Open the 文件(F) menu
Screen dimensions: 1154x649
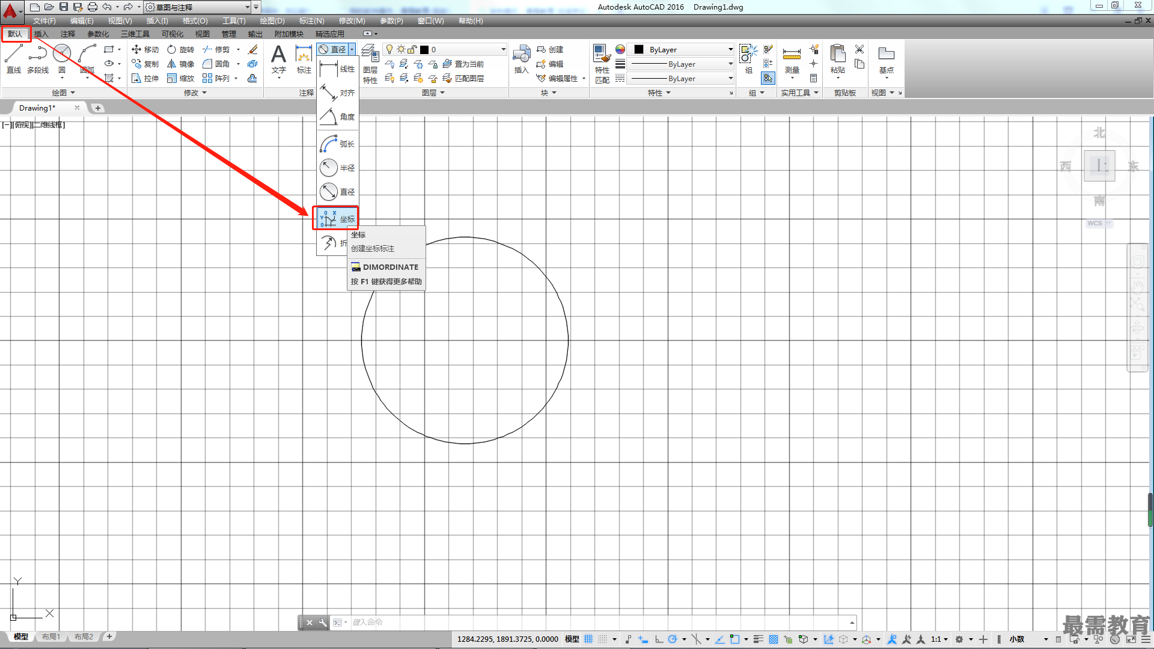pyautogui.click(x=44, y=21)
